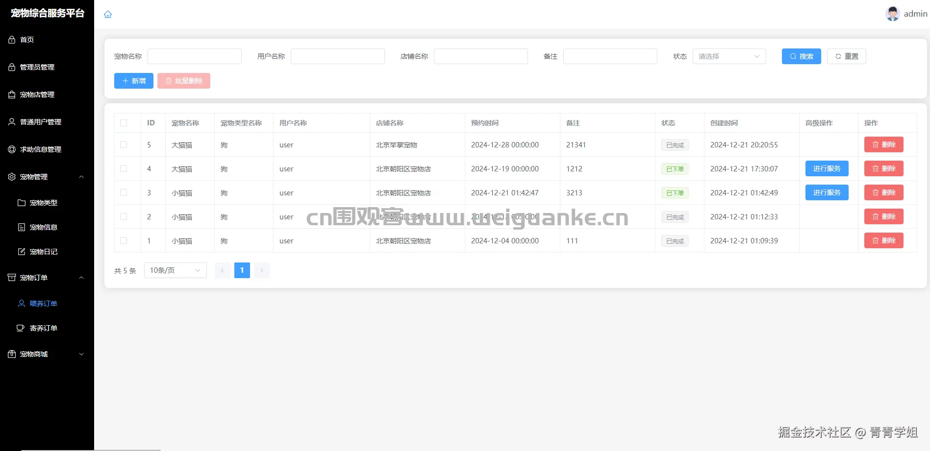Viewport: 930px width, 451px height.
Task: Delete the order with ID 2
Action: point(884,216)
